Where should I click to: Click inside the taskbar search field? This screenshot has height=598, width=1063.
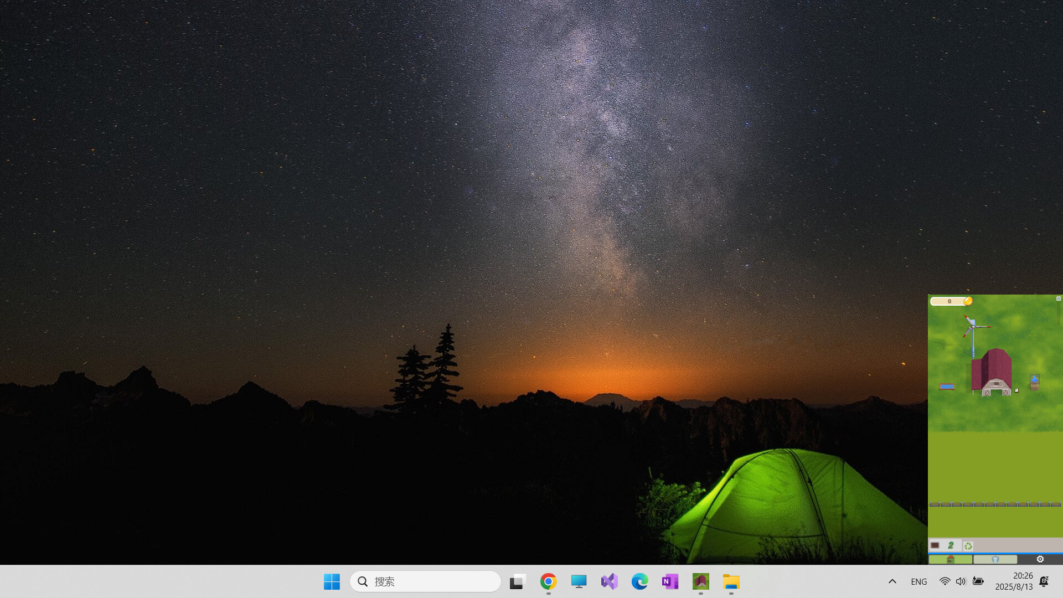tap(426, 581)
